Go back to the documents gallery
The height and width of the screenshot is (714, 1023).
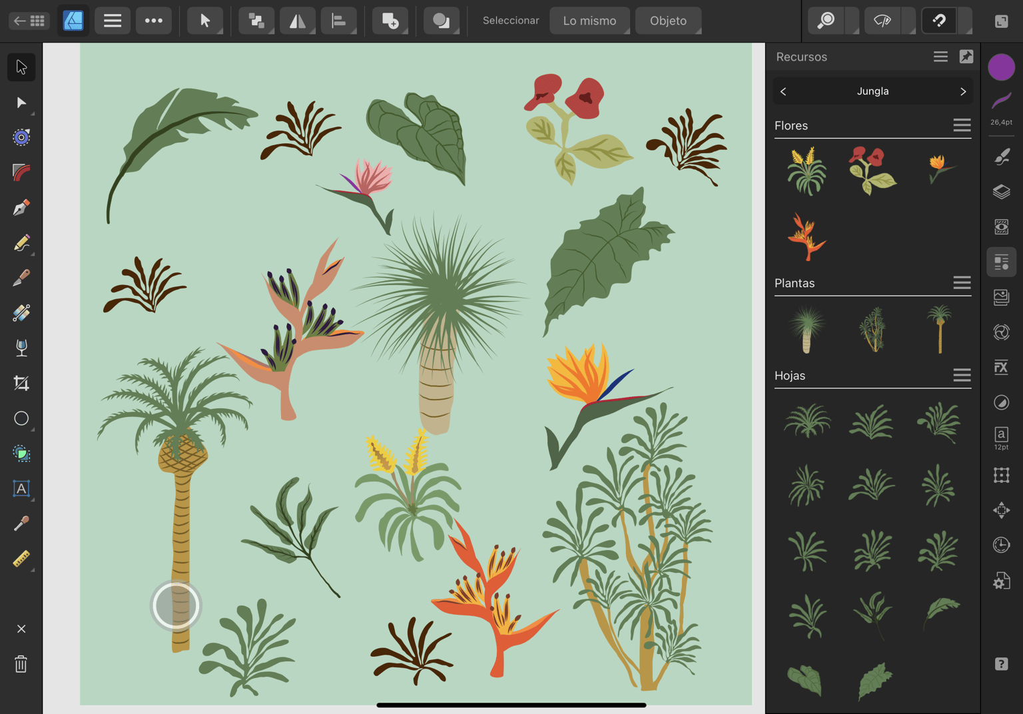[29, 21]
